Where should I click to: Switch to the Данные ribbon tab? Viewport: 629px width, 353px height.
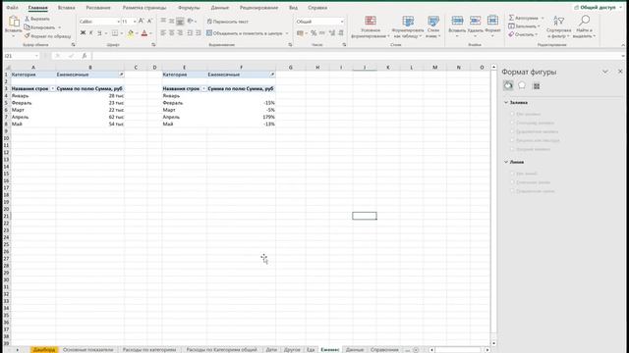tap(220, 8)
